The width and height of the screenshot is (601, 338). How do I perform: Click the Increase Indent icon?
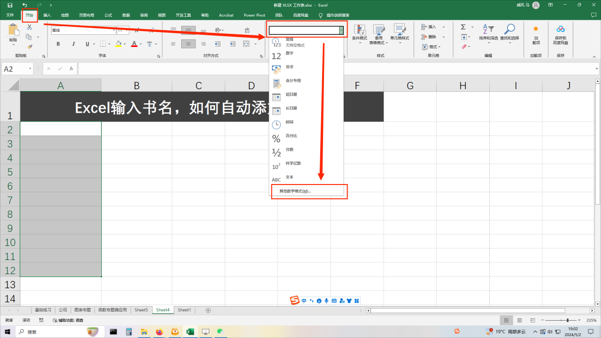[x=232, y=44]
